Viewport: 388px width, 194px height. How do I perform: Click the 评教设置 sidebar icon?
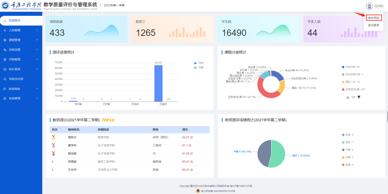click(x=5, y=50)
